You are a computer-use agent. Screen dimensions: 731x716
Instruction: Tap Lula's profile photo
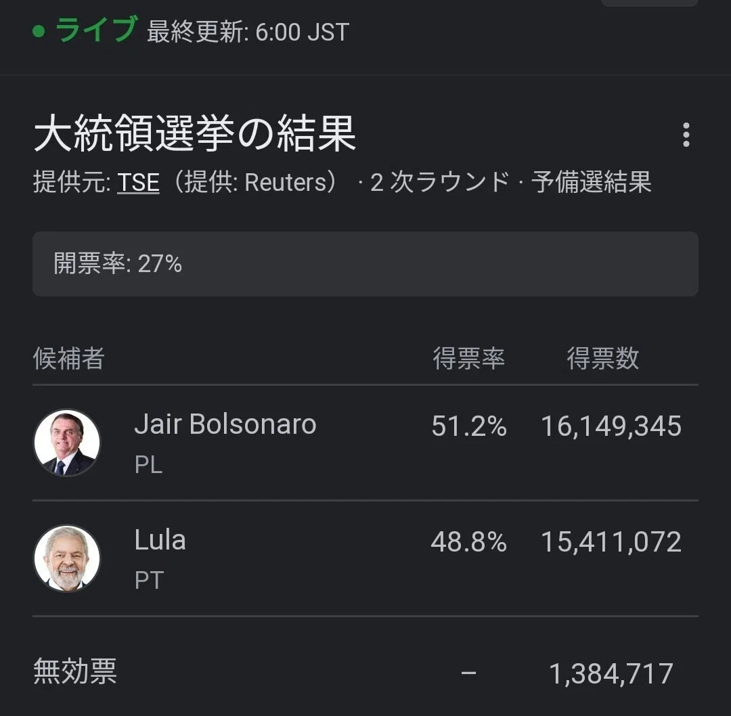(x=67, y=558)
